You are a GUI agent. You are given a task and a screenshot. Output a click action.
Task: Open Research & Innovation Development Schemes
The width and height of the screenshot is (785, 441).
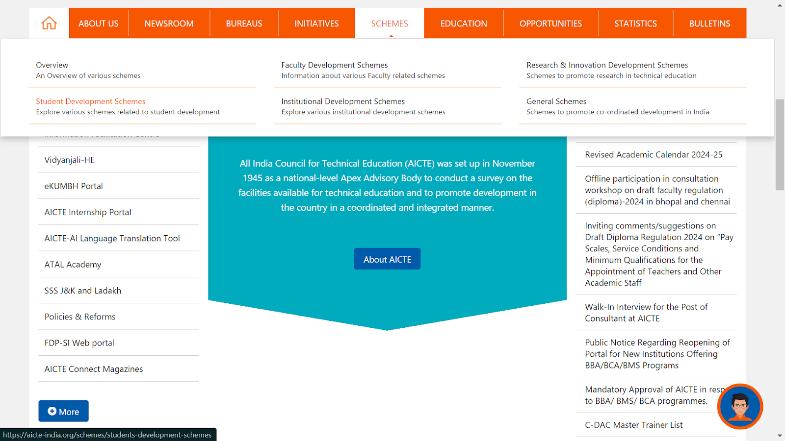[x=607, y=65]
